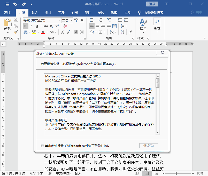Open font dialog launcher
The width and height of the screenshot is (208, 176).
click(84, 38)
